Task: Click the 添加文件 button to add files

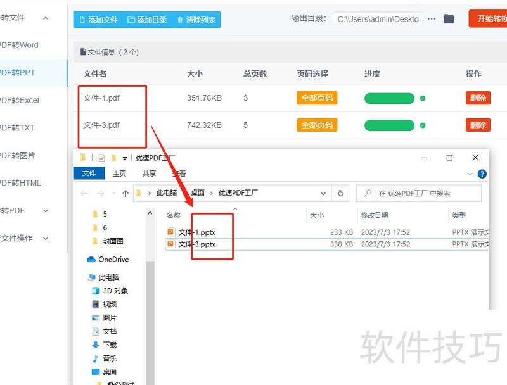Action: [103, 19]
